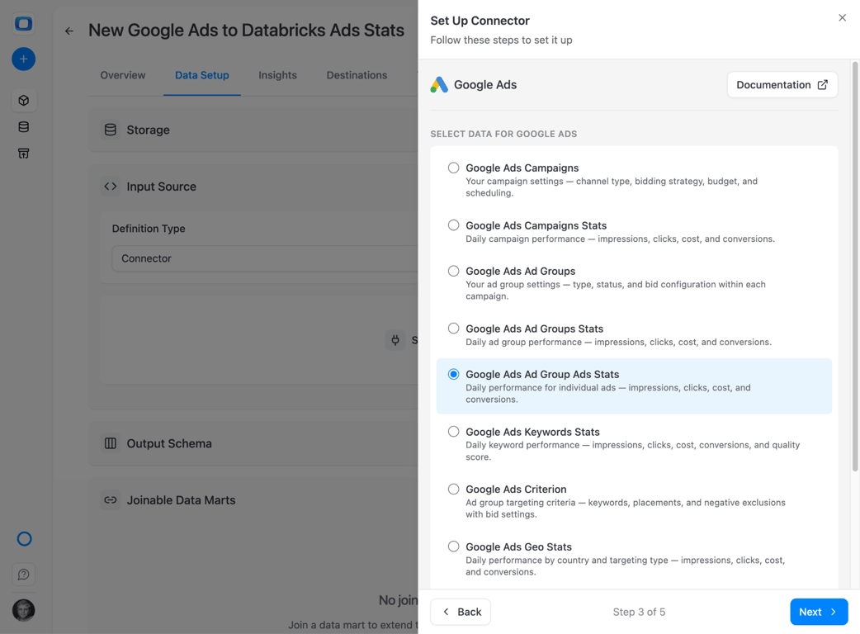Open the chat help icon in the sidebar
The image size is (860, 634).
[24, 575]
